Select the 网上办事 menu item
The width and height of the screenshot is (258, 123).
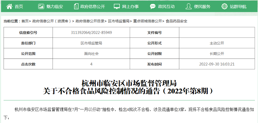[130, 7]
